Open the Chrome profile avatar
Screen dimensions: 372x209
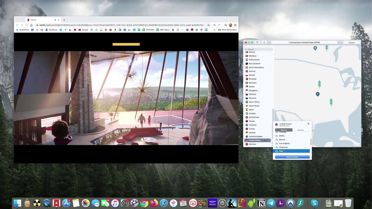pos(230,25)
